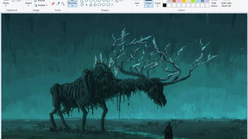Pick the lime green color swatch
This screenshot has width=248, height=139.
pos(193,1)
